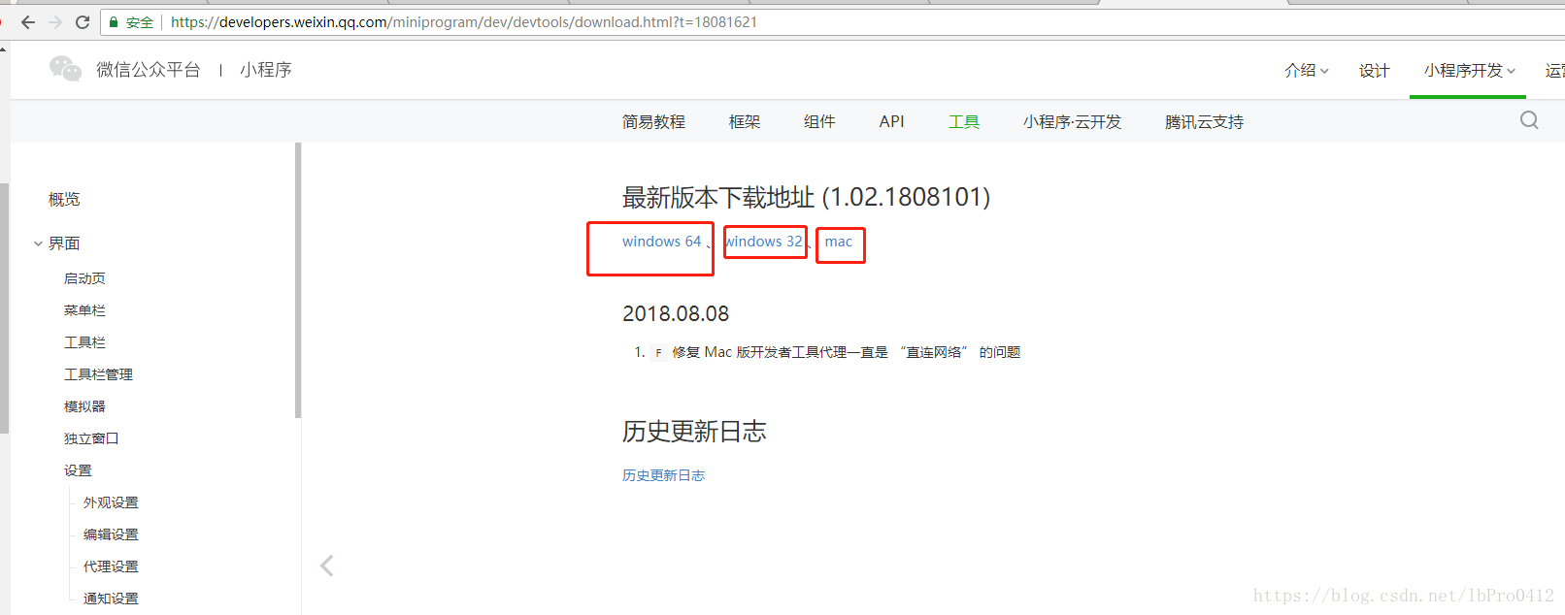The image size is (1565, 615).
Task: Open 编辑设置 sidebar item
Action: coord(111,534)
